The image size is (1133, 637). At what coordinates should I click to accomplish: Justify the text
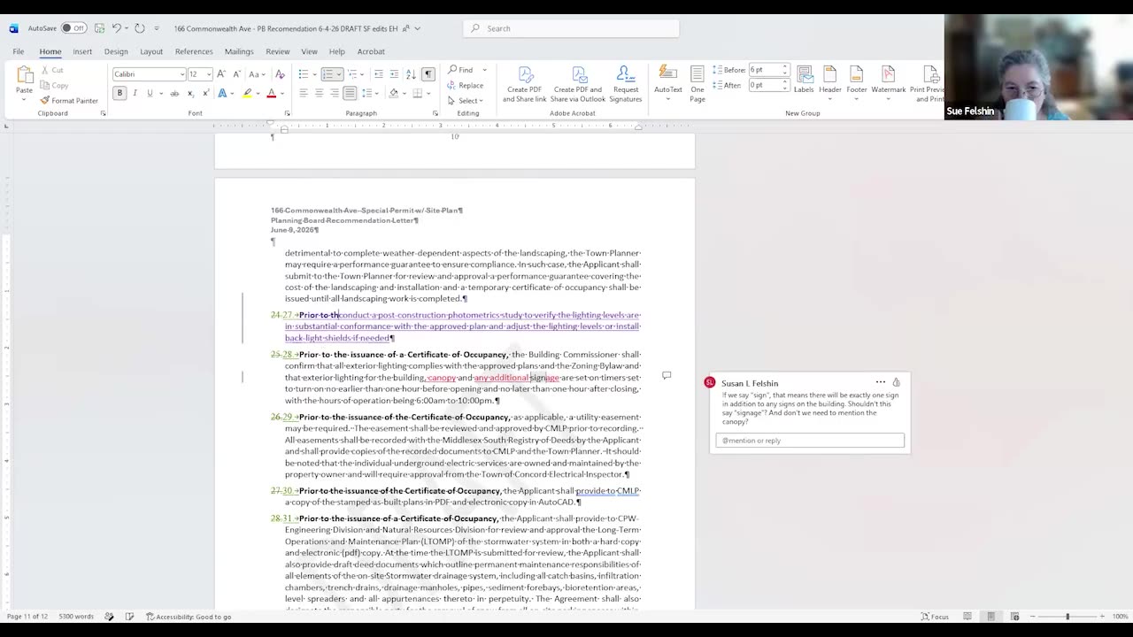pos(350,93)
